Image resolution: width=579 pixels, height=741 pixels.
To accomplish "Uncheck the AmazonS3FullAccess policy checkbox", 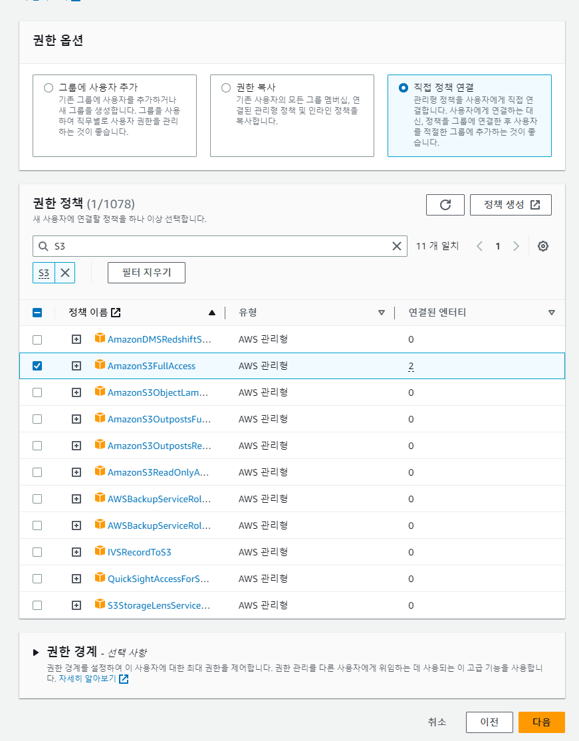I will click(37, 366).
